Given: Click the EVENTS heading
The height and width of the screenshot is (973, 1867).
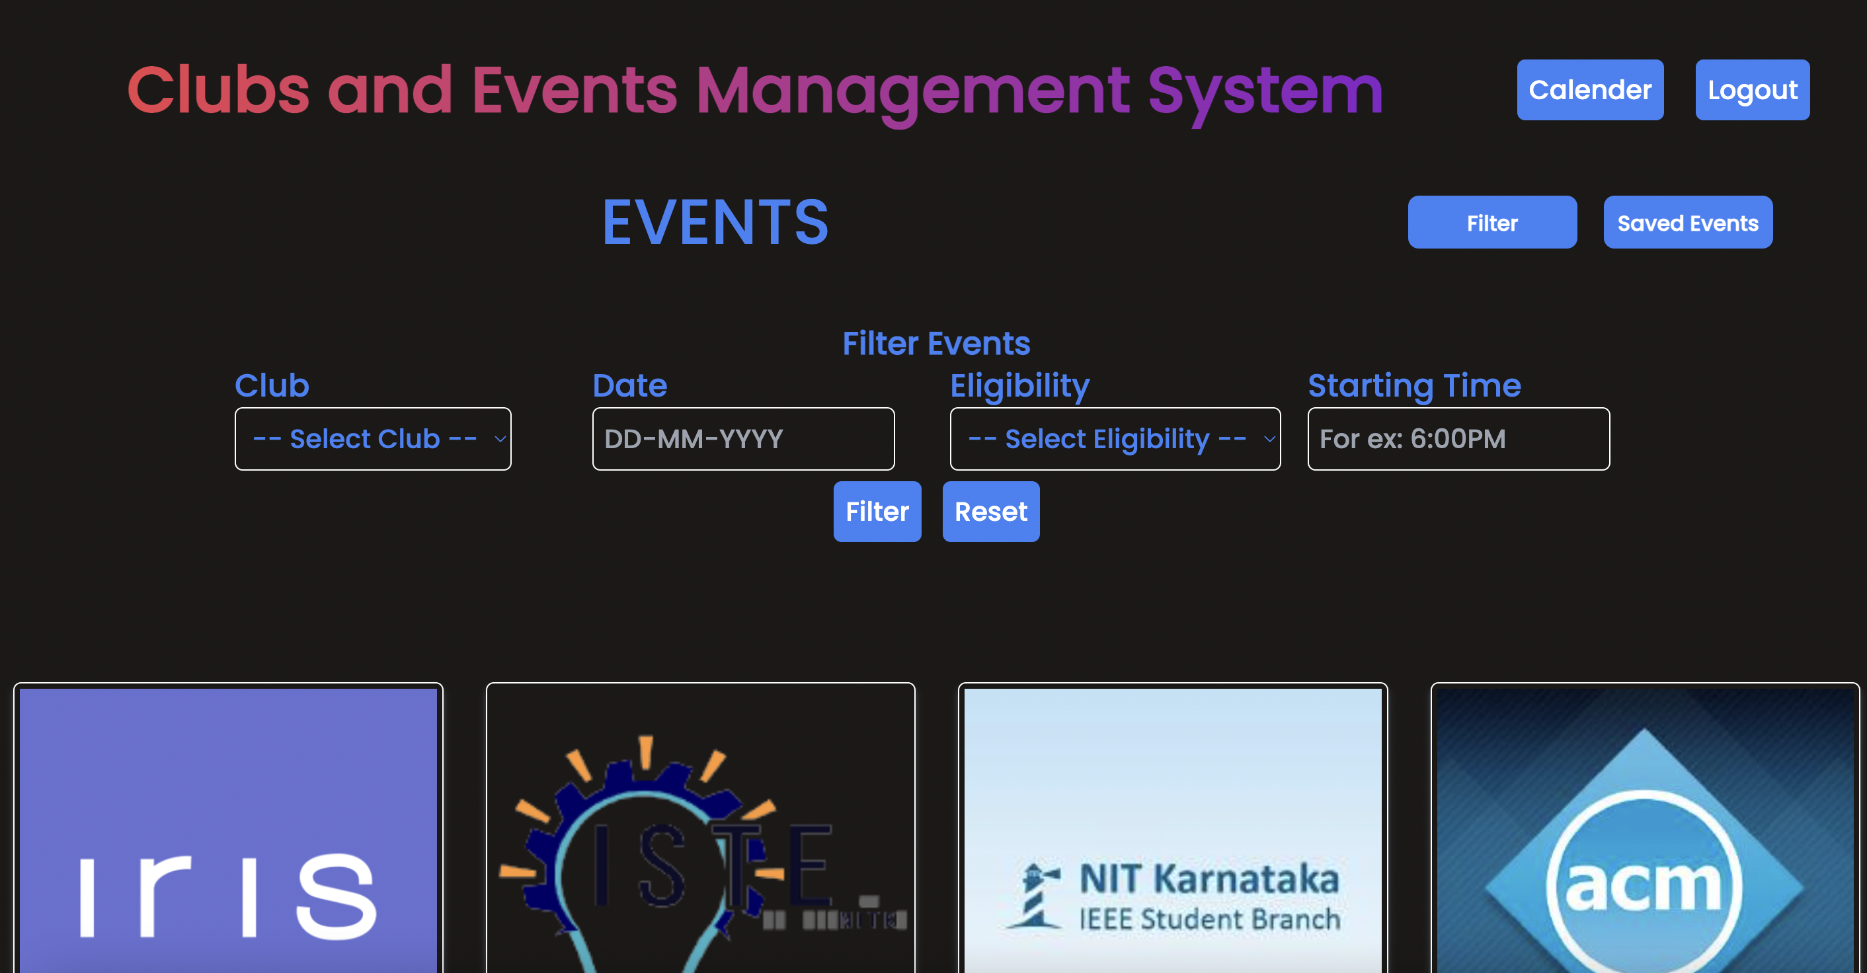Looking at the screenshot, I should (x=716, y=221).
